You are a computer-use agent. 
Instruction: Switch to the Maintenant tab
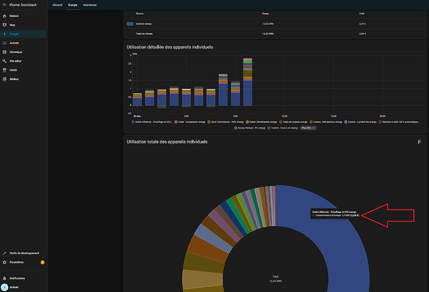[90, 5]
